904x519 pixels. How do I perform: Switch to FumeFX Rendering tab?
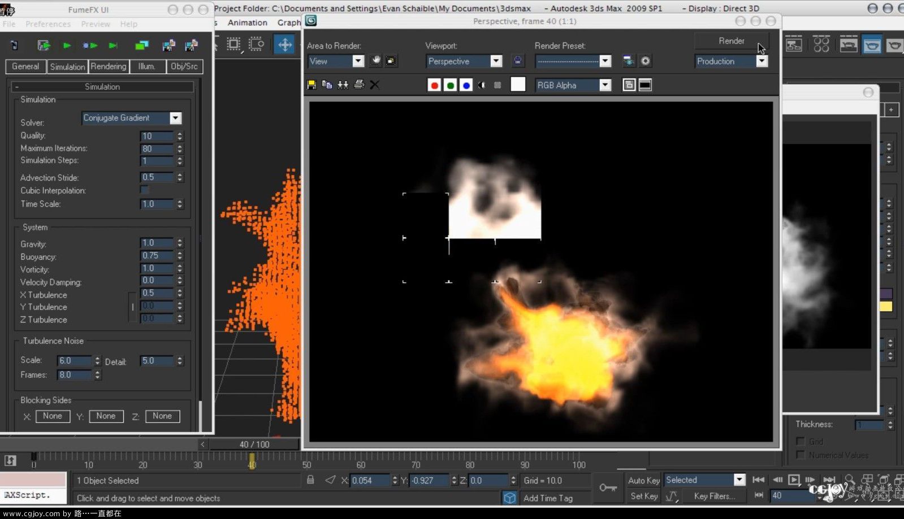[109, 66]
